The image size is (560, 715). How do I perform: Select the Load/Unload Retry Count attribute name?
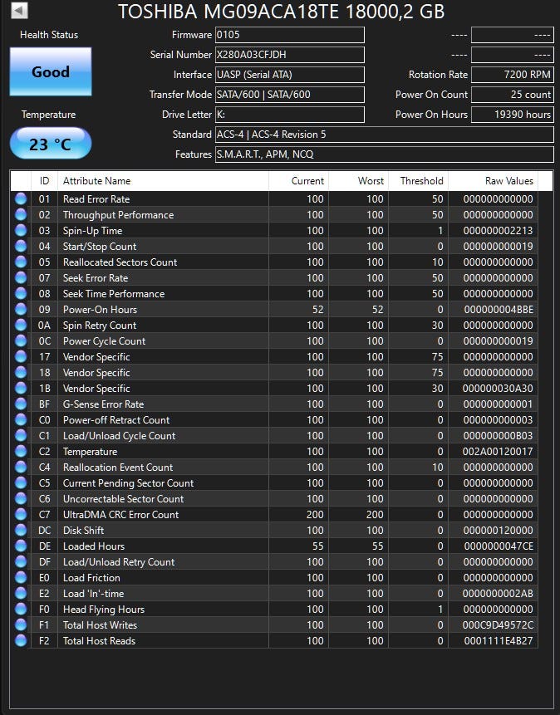119,562
